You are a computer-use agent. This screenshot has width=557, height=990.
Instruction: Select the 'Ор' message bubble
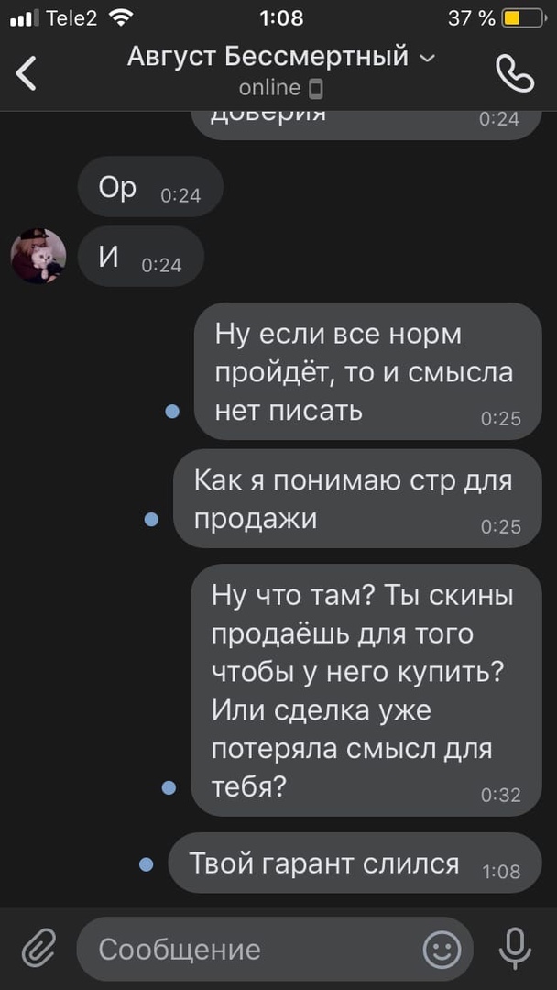pyautogui.click(x=150, y=187)
